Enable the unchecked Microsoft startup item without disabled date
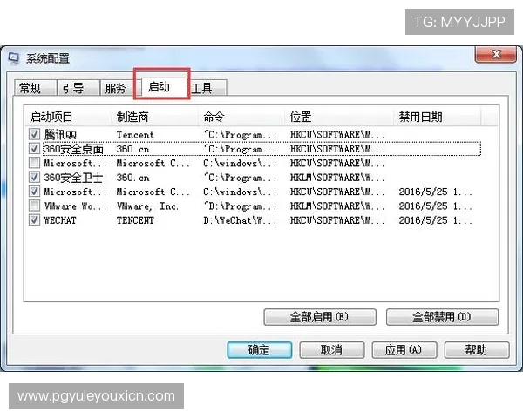 (x=34, y=163)
